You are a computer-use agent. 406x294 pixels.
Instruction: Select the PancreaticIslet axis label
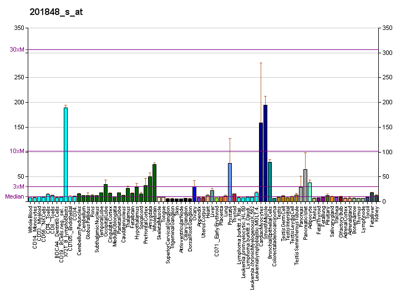pyautogui.click(x=305, y=223)
